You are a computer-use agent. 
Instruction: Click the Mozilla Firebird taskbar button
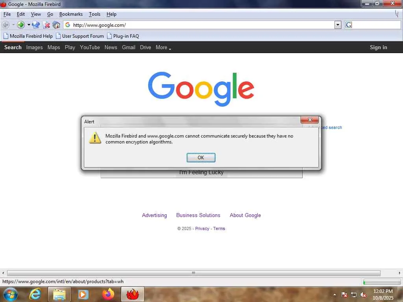(x=132, y=294)
